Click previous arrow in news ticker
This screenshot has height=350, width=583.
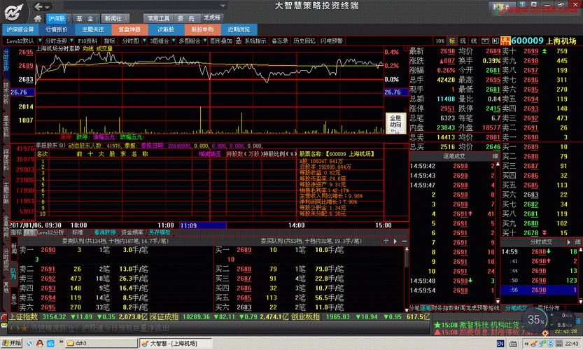[12, 328]
